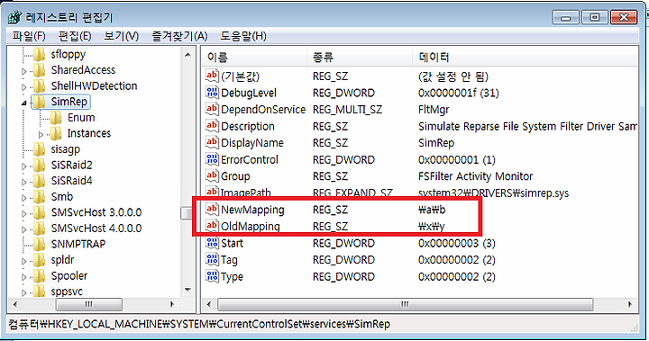This screenshot has height=341, width=649.
Task: Click the FSFilter Activity Monitor data cell
Action: [x=476, y=176]
